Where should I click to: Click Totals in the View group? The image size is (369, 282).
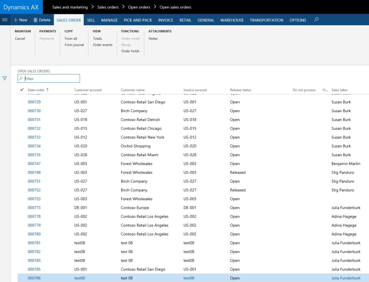coord(97,39)
